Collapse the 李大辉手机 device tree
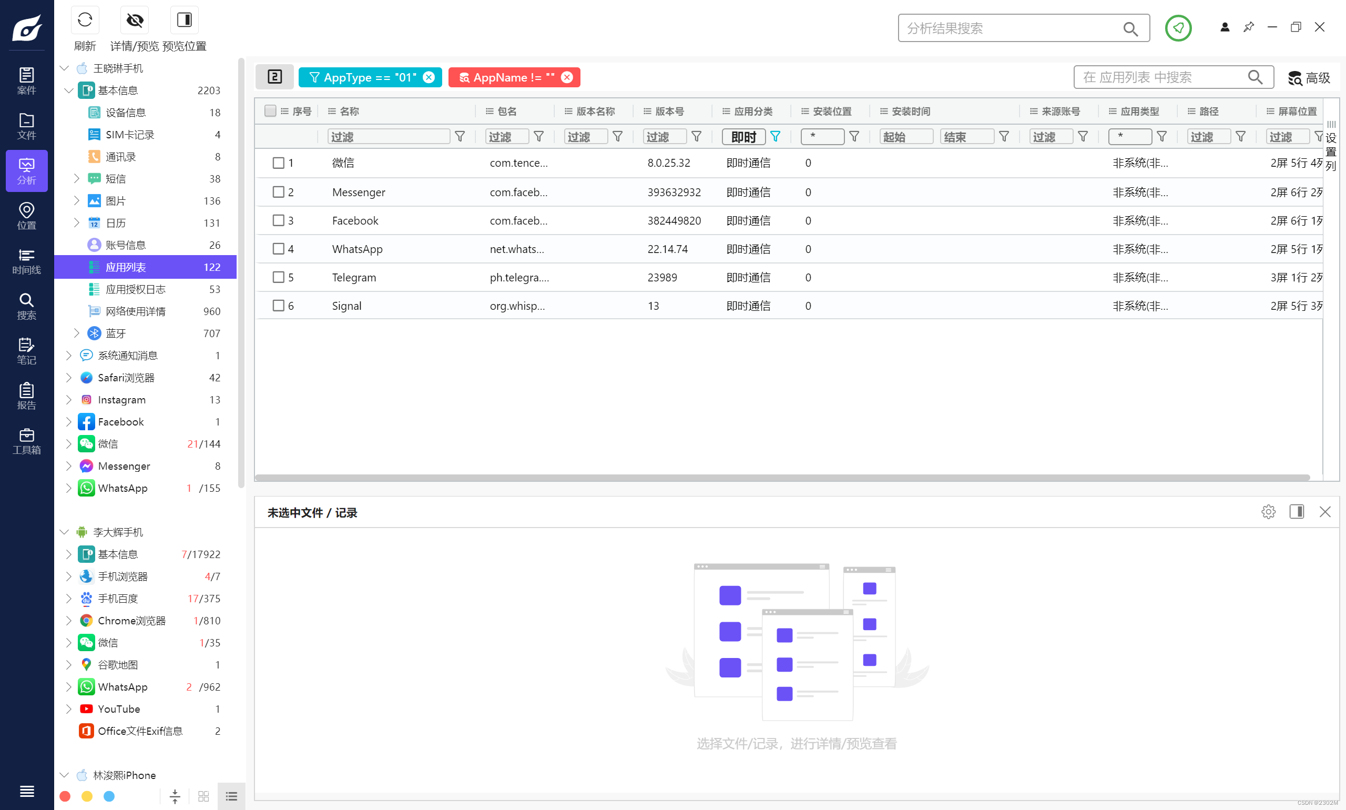Screen dimensions: 1346x810 coord(64,532)
